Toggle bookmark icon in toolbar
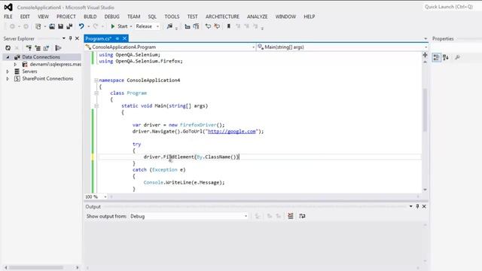Viewport: 482px width, 271px height. tap(229, 26)
